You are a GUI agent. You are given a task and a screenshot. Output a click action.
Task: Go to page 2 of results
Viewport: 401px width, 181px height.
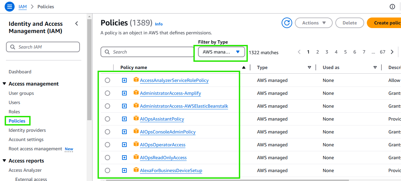(317, 52)
